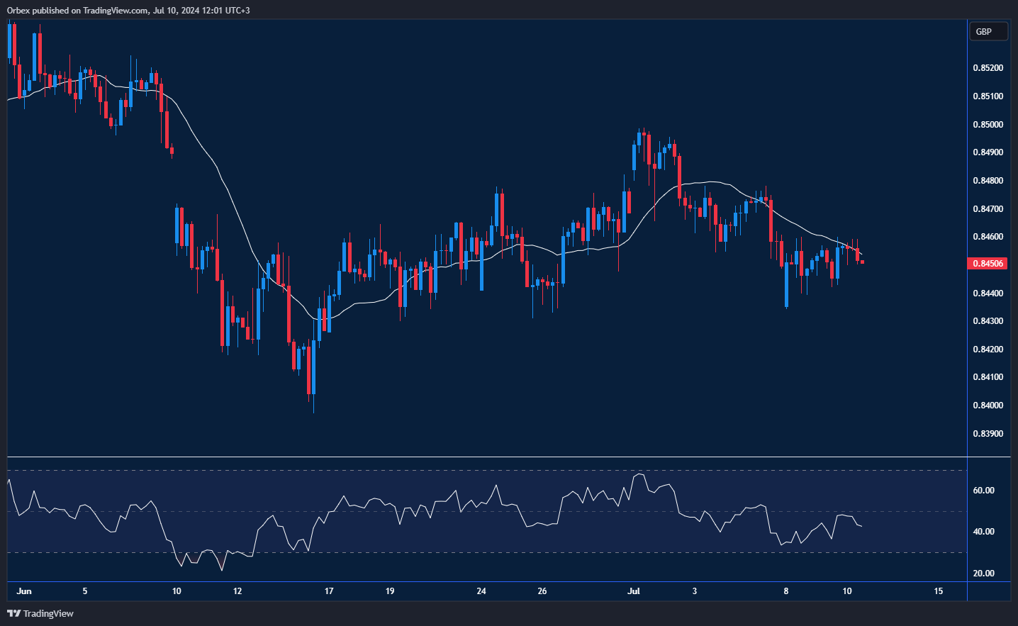This screenshot has width=1018, height=626.
Task: Select the 0.85000 price axis label
Action: (988, 125)
